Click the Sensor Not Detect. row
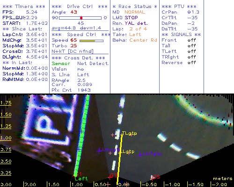Viewport: 234px width, 187px height. (80, 64)
